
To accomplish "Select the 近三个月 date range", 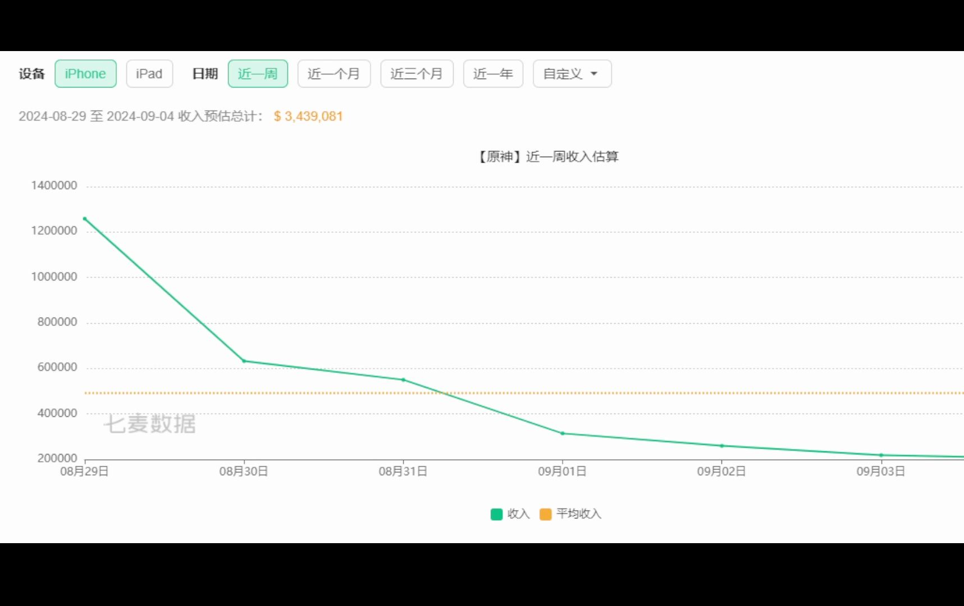I will coord(417,74).
